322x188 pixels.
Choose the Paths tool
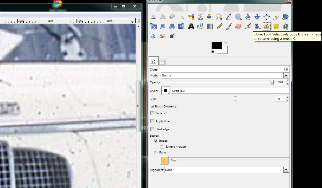coord(219,17)
